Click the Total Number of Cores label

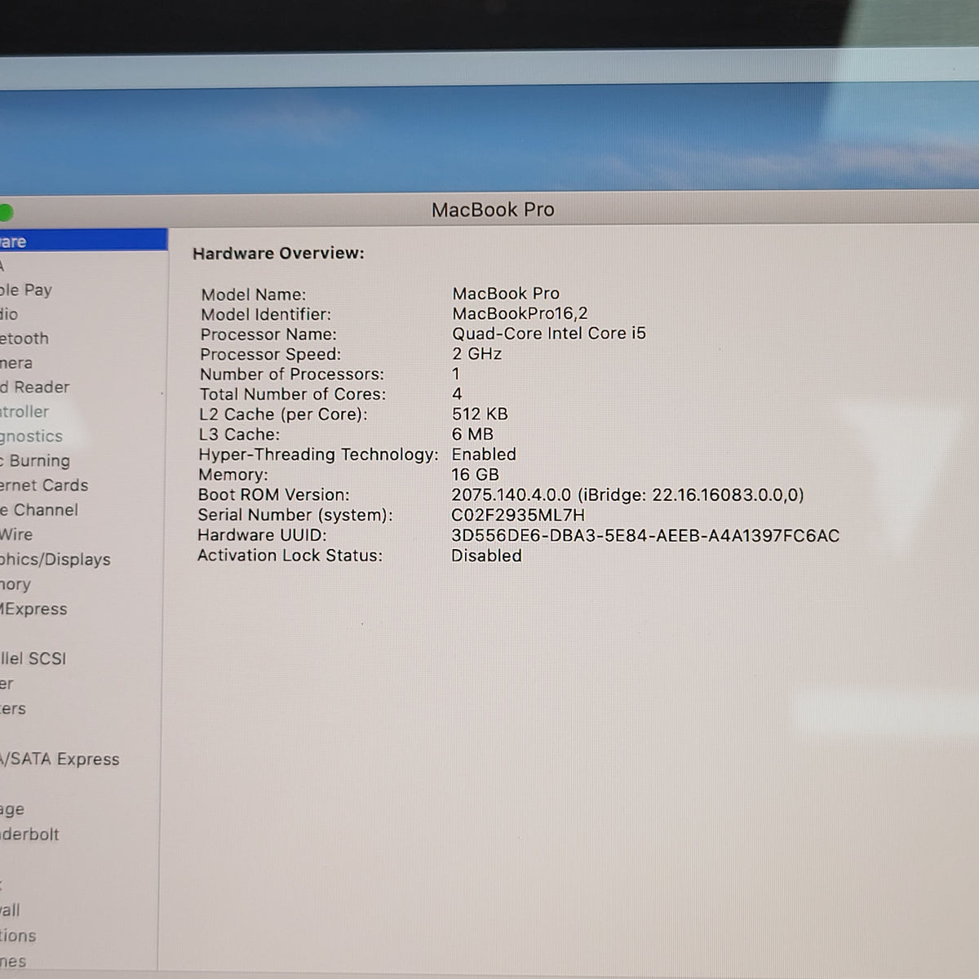293,394
